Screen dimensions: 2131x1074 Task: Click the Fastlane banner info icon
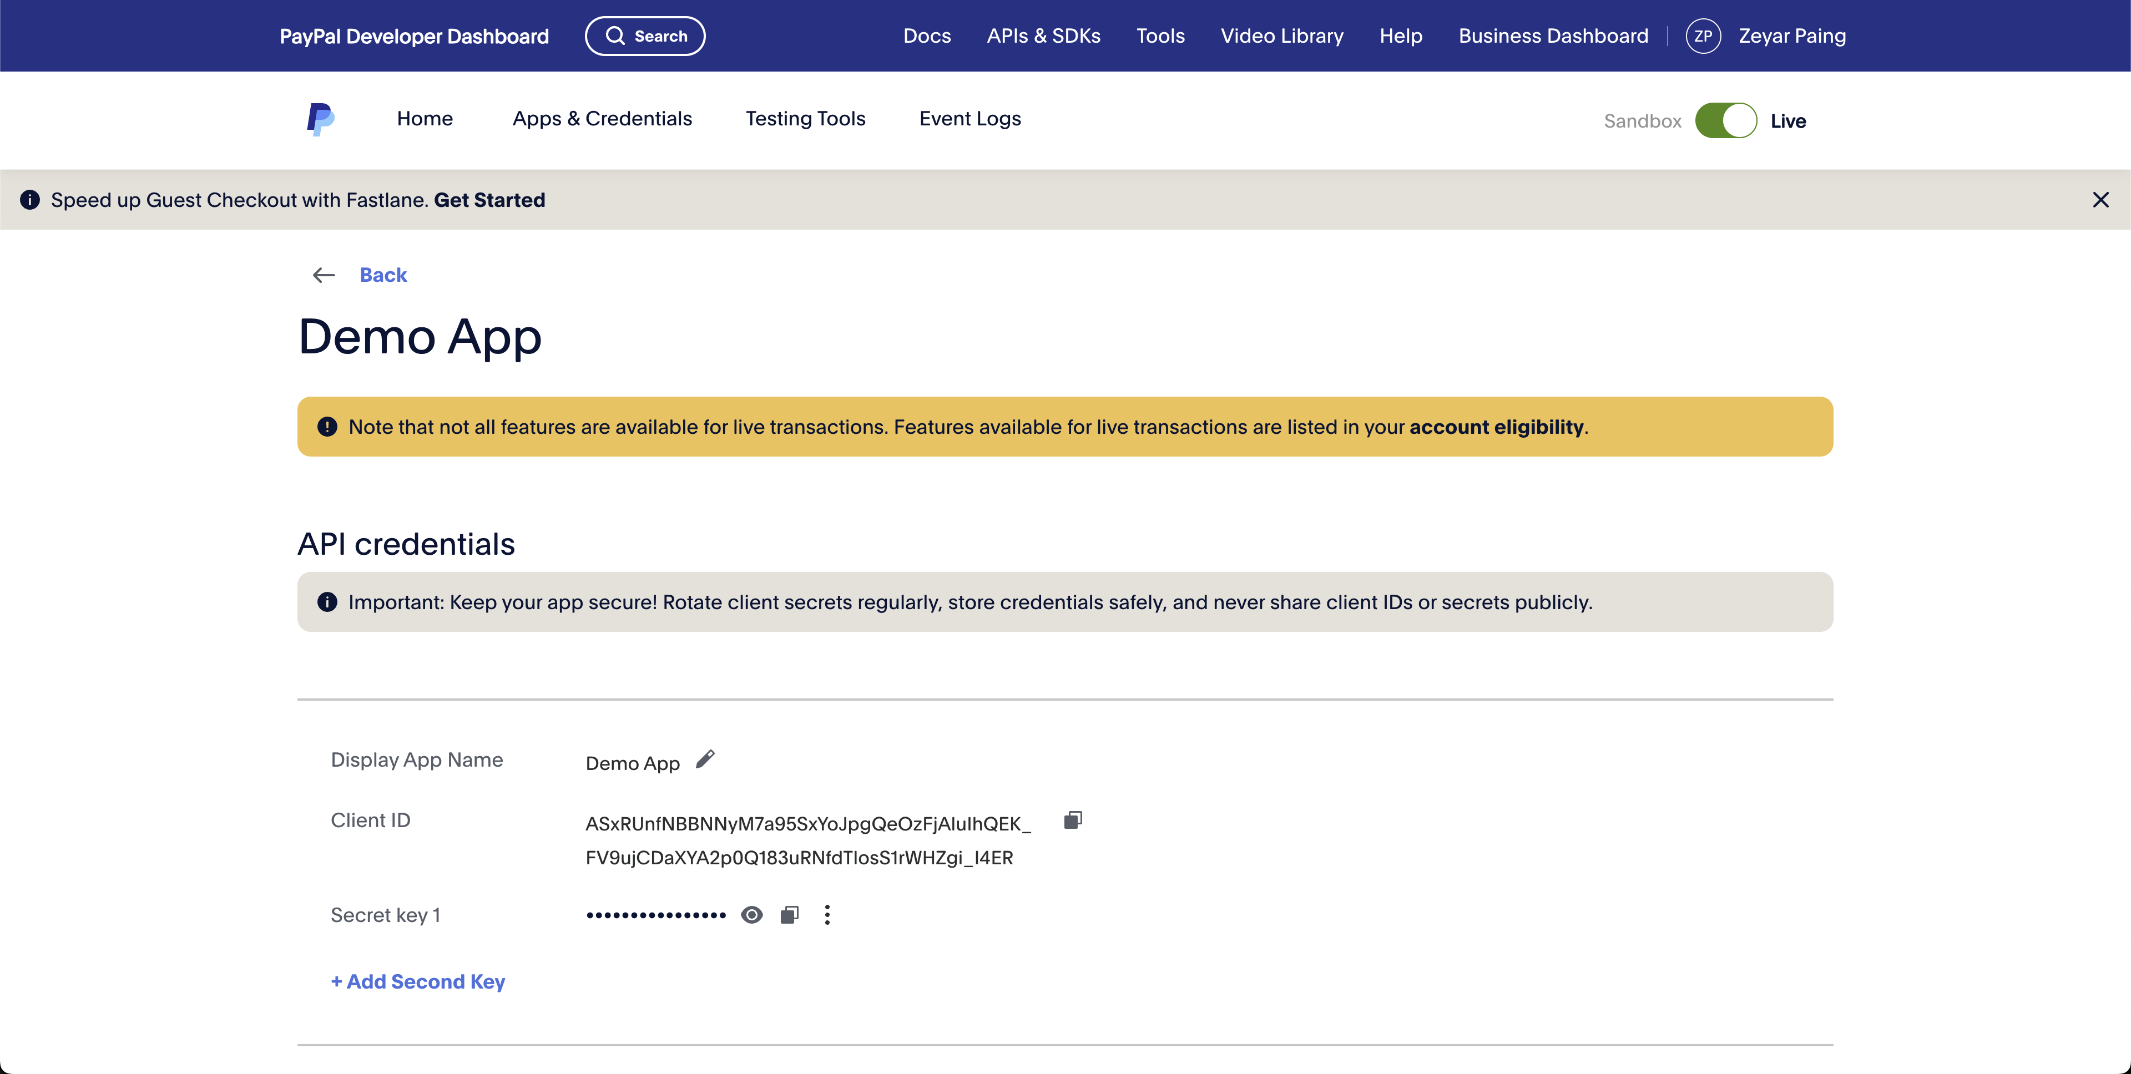click(30, 200)
